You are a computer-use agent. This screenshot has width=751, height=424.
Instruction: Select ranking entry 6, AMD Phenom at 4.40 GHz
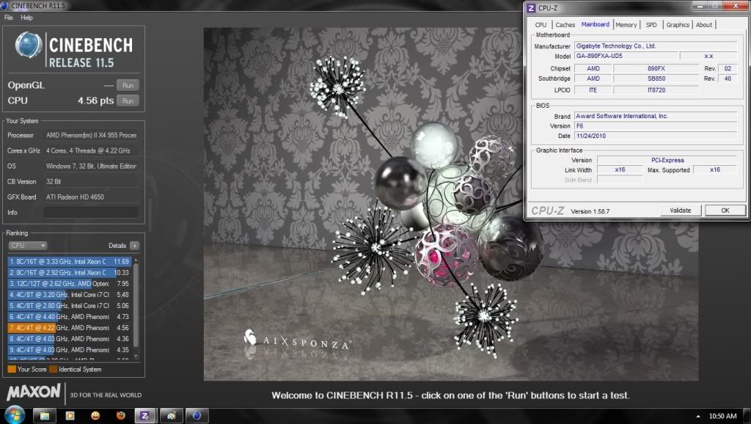(x=69, y=317)
